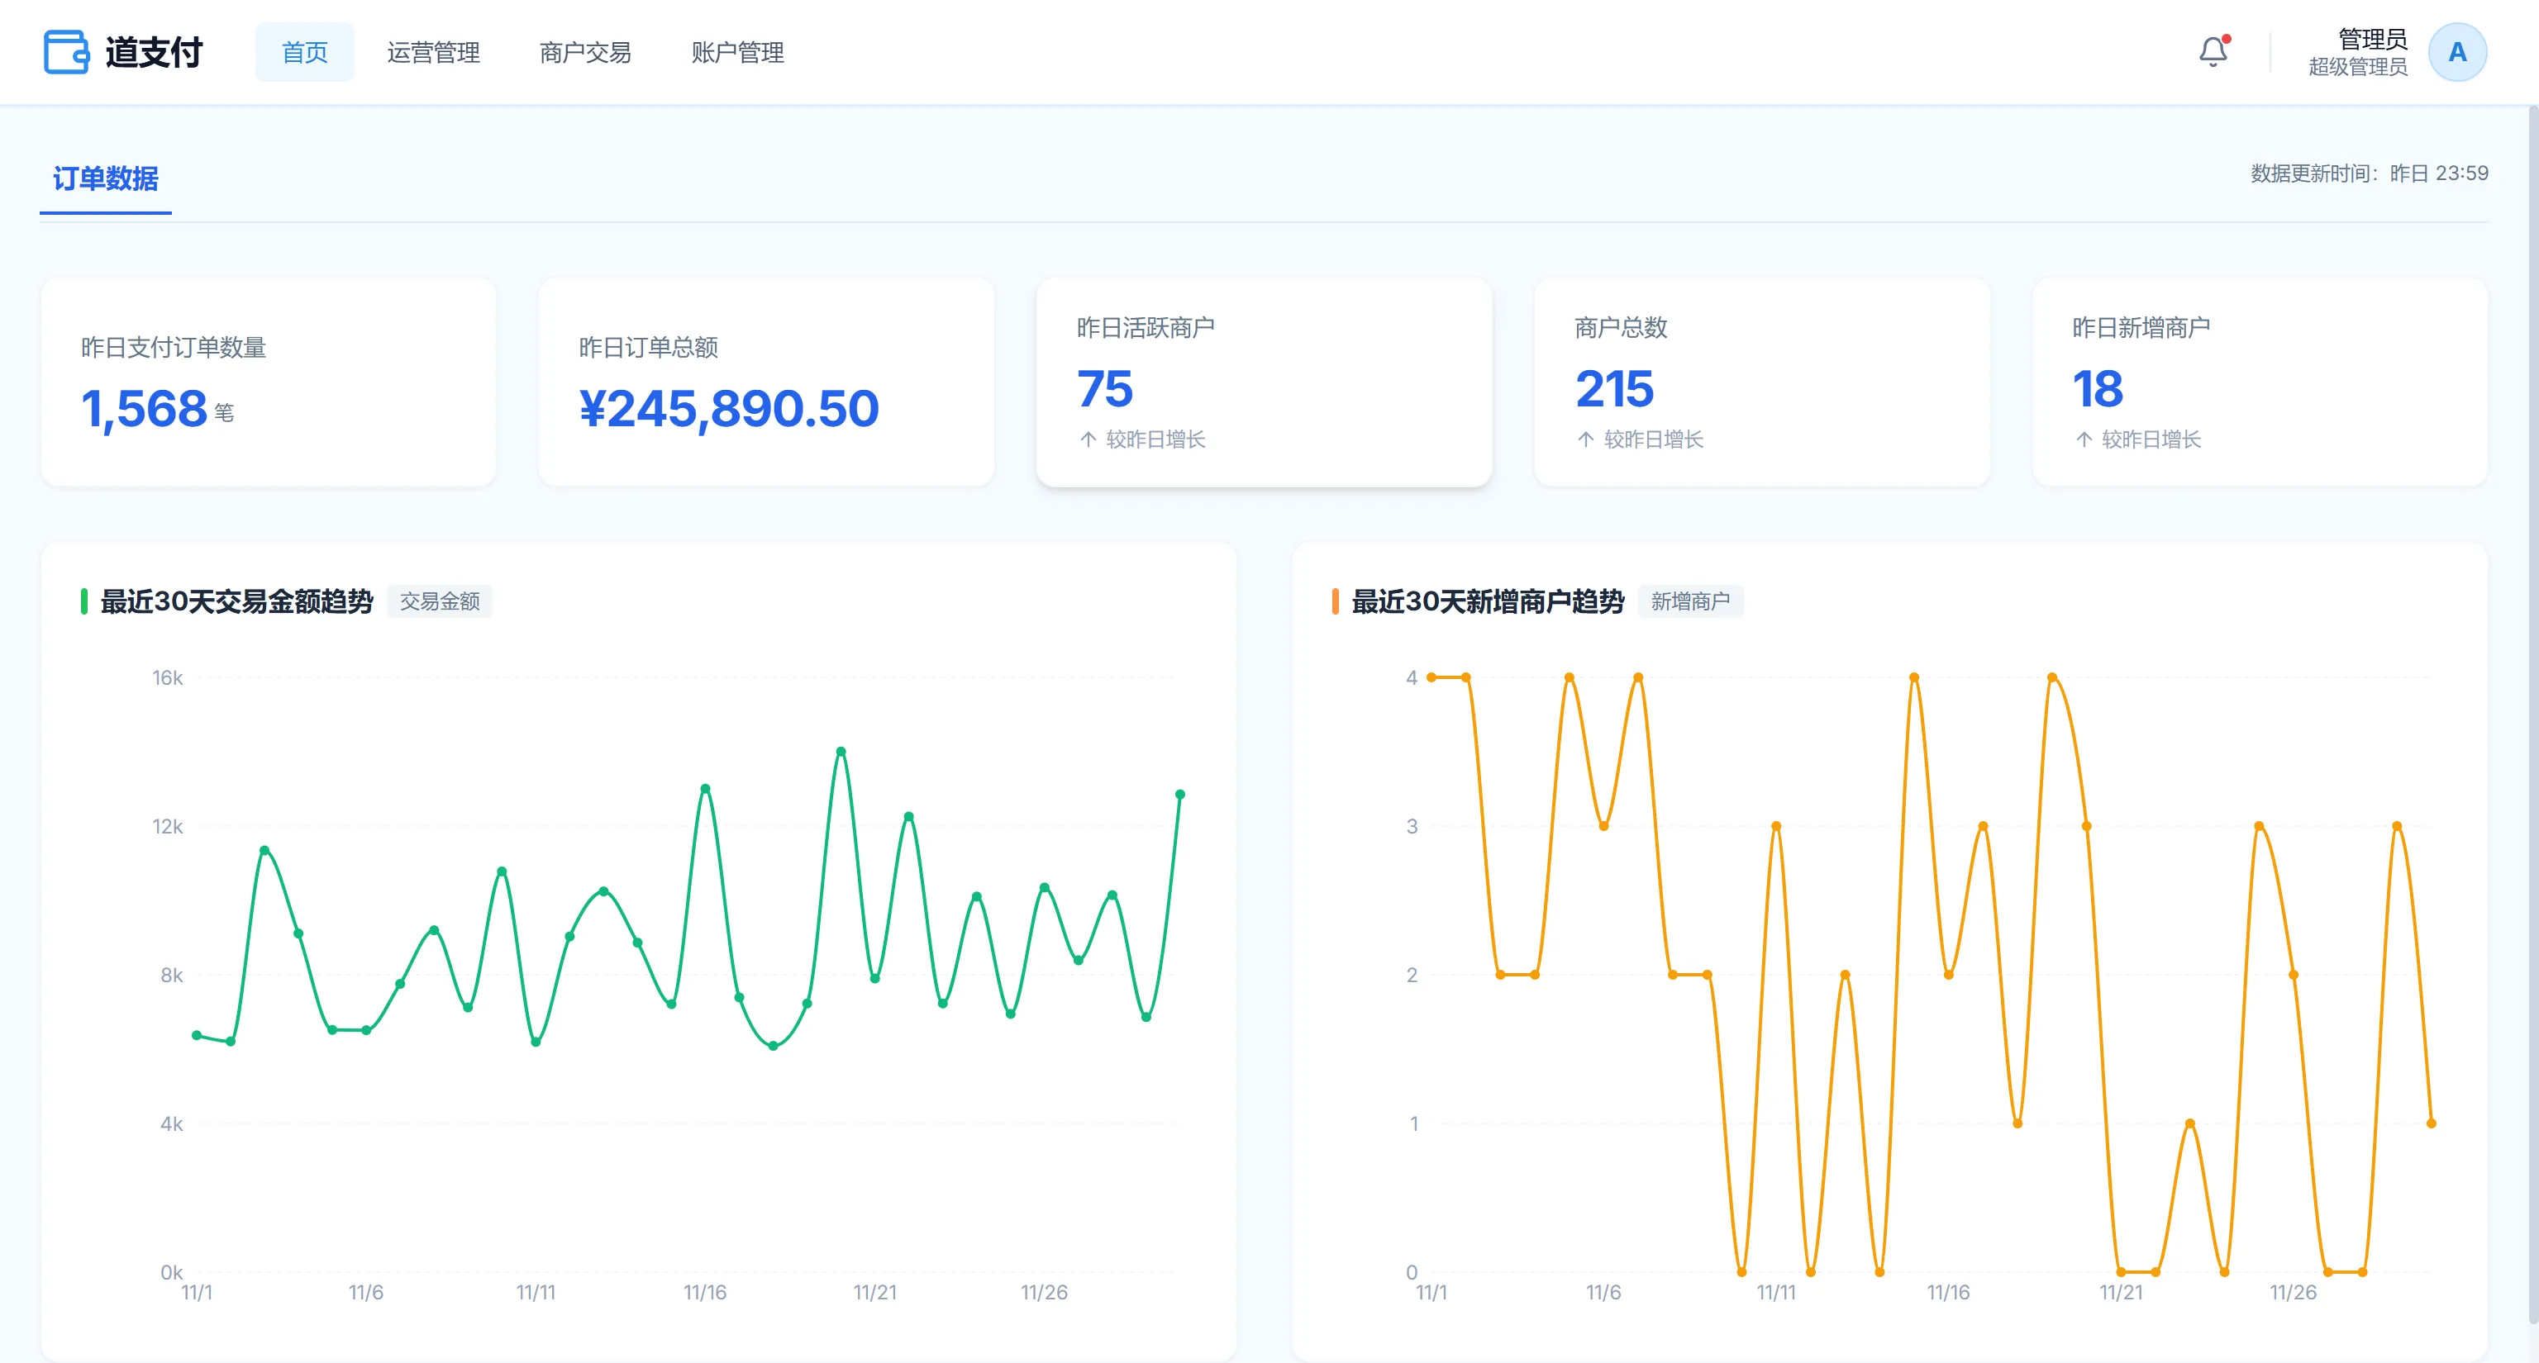Open the 账户管理 menu
The width and height of the screenshot is (2539, 1363).
pos(737,52)
